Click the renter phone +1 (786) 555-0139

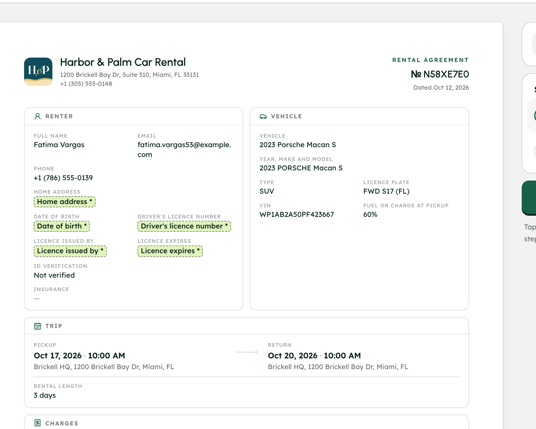point(63,178)
